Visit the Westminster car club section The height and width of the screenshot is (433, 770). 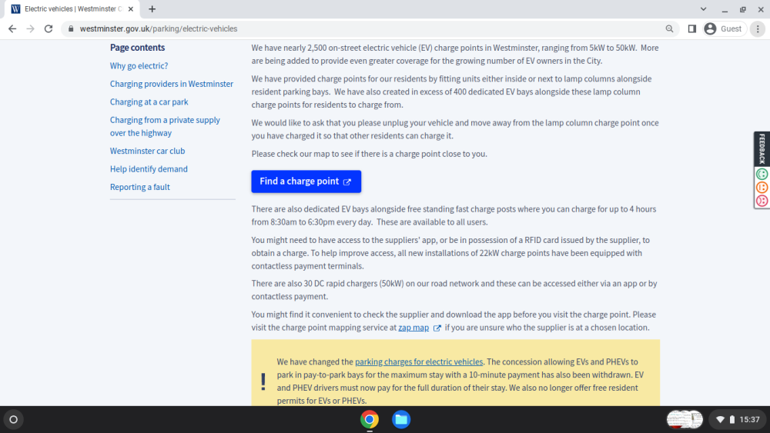[x=147, y=151]
